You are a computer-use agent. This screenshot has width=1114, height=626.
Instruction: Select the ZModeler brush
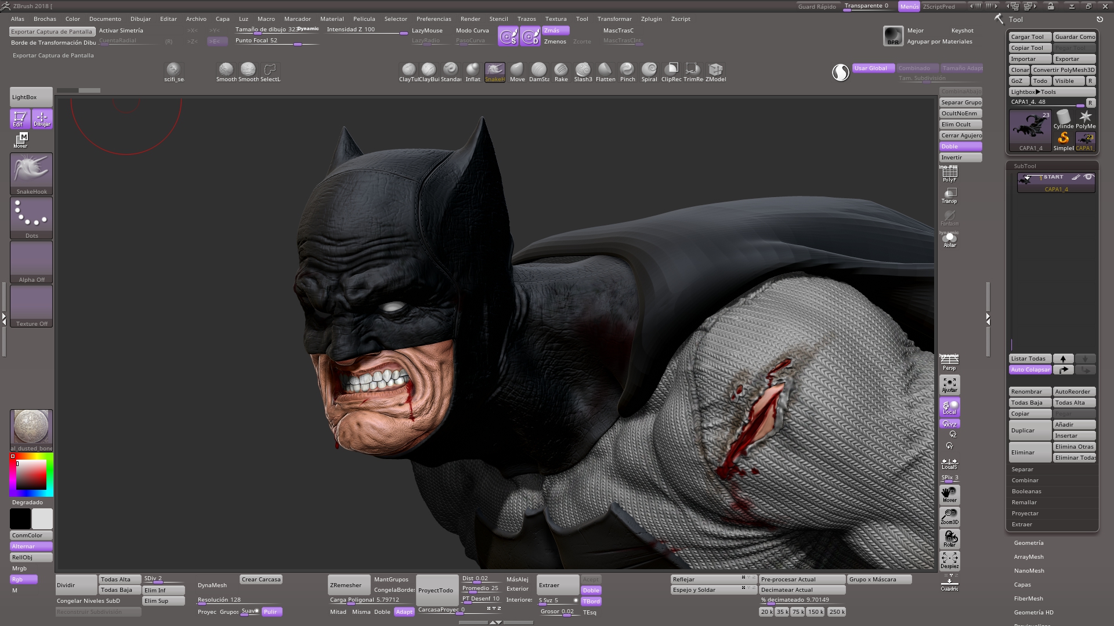(715, 72)
